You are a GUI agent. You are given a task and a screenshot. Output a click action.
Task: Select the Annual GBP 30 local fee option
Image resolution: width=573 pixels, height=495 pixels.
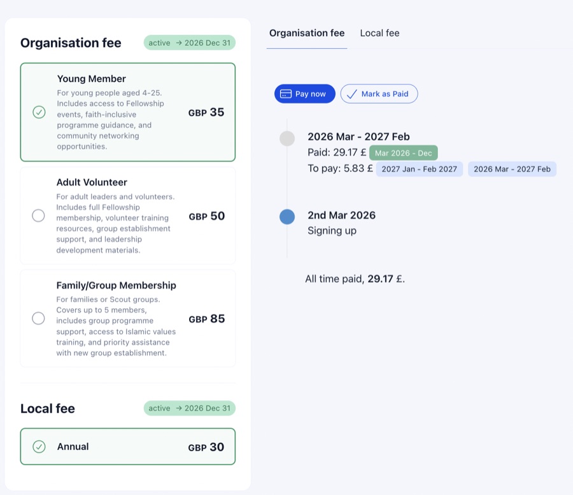[127, 447]
